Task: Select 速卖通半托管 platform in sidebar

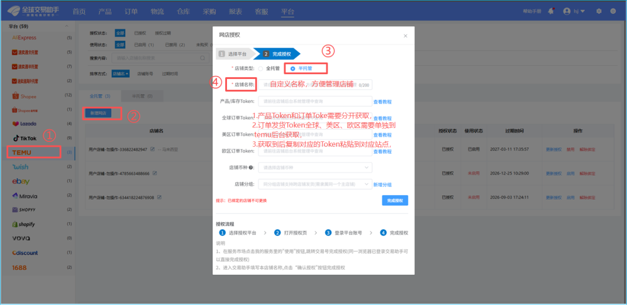Action: click(25, 67)
